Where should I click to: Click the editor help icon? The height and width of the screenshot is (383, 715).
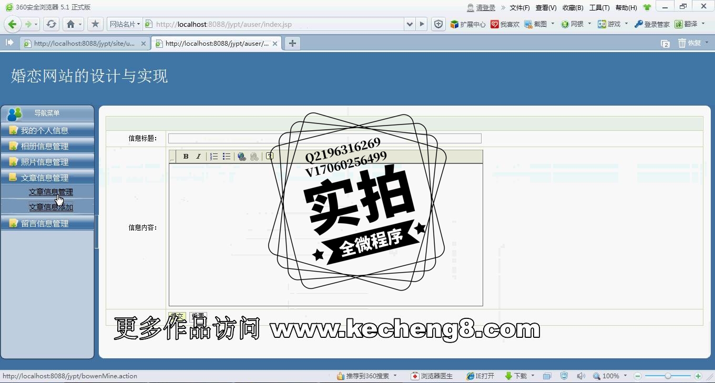click(270, 156)
